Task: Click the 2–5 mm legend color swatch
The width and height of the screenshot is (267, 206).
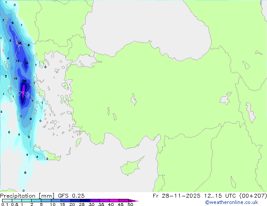Action: coord(36,201)
